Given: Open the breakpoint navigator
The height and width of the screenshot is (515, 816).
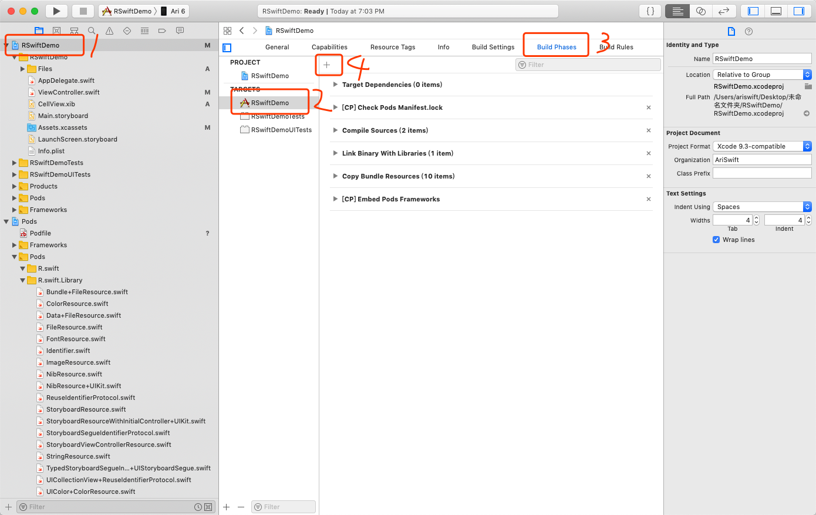Looking at the screenshot, I should (162, 31).
